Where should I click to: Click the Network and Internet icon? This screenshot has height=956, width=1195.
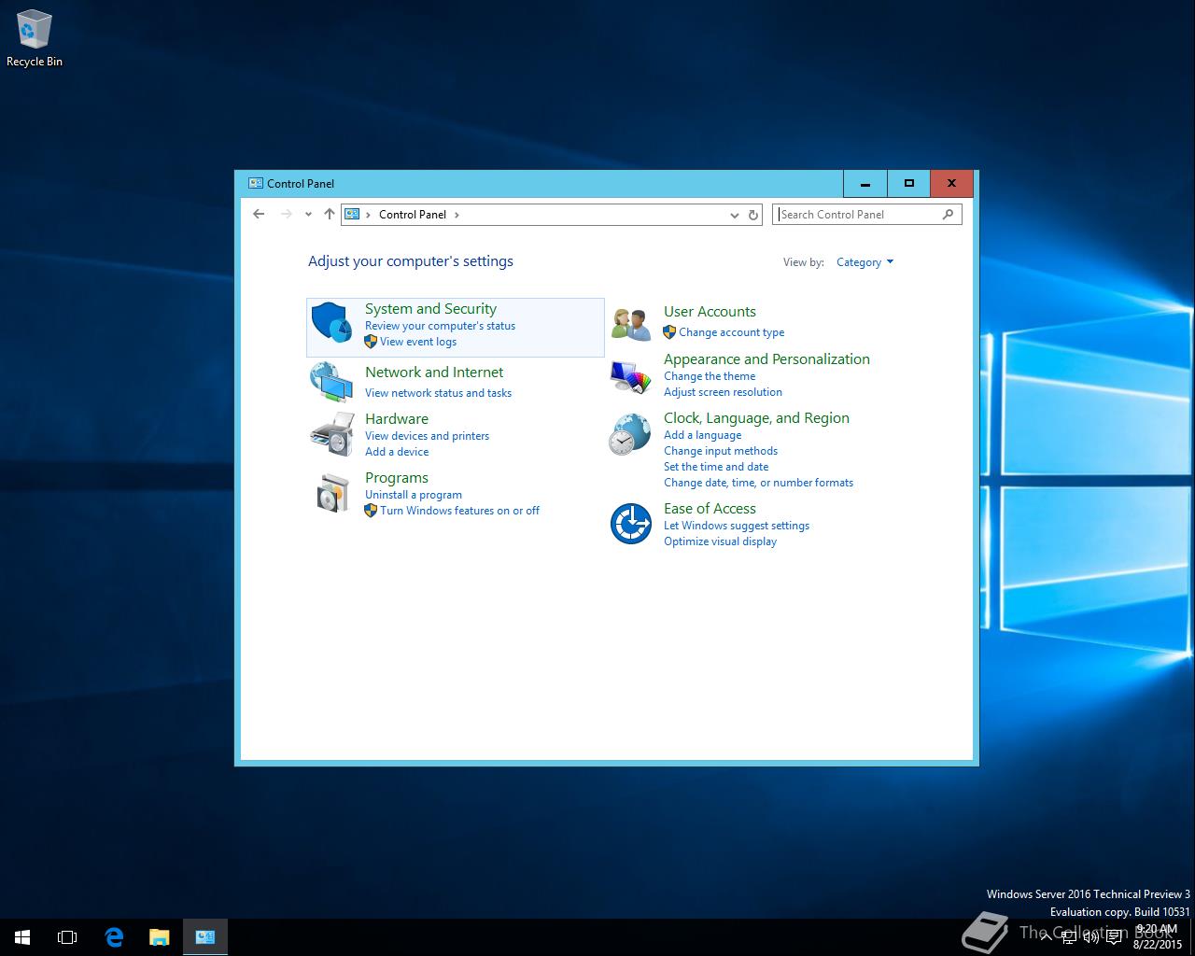click(331, 382)
